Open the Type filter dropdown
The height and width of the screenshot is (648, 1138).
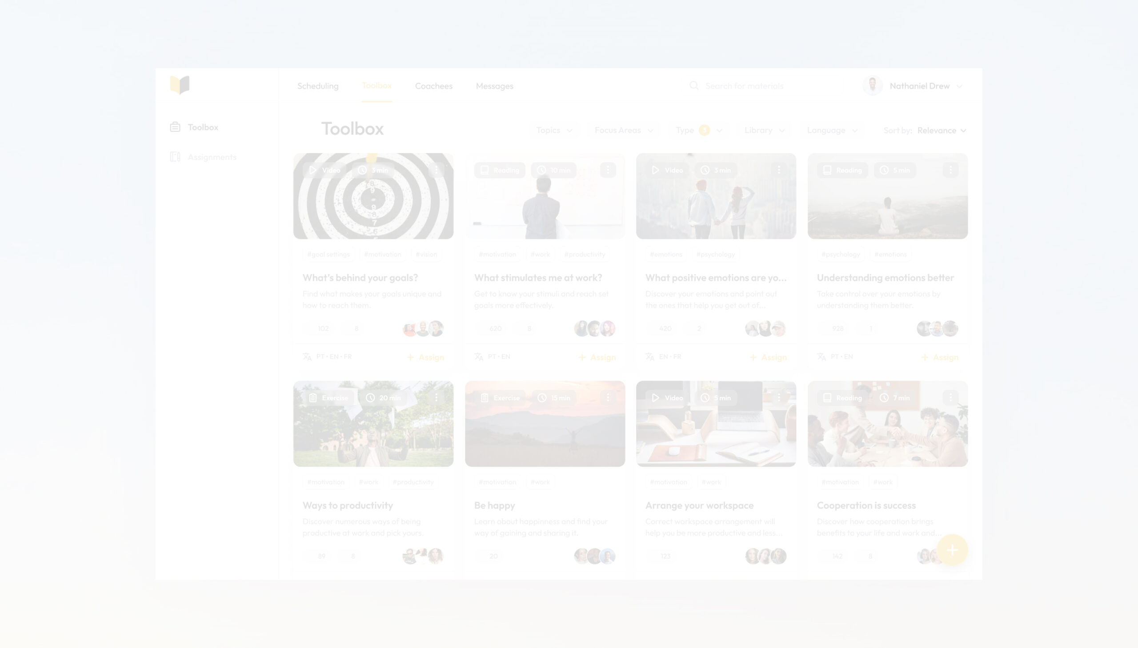tap(699, 131)
